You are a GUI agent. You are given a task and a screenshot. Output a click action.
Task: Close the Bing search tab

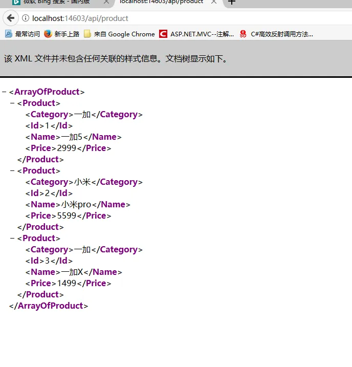(x=106, y=2)
